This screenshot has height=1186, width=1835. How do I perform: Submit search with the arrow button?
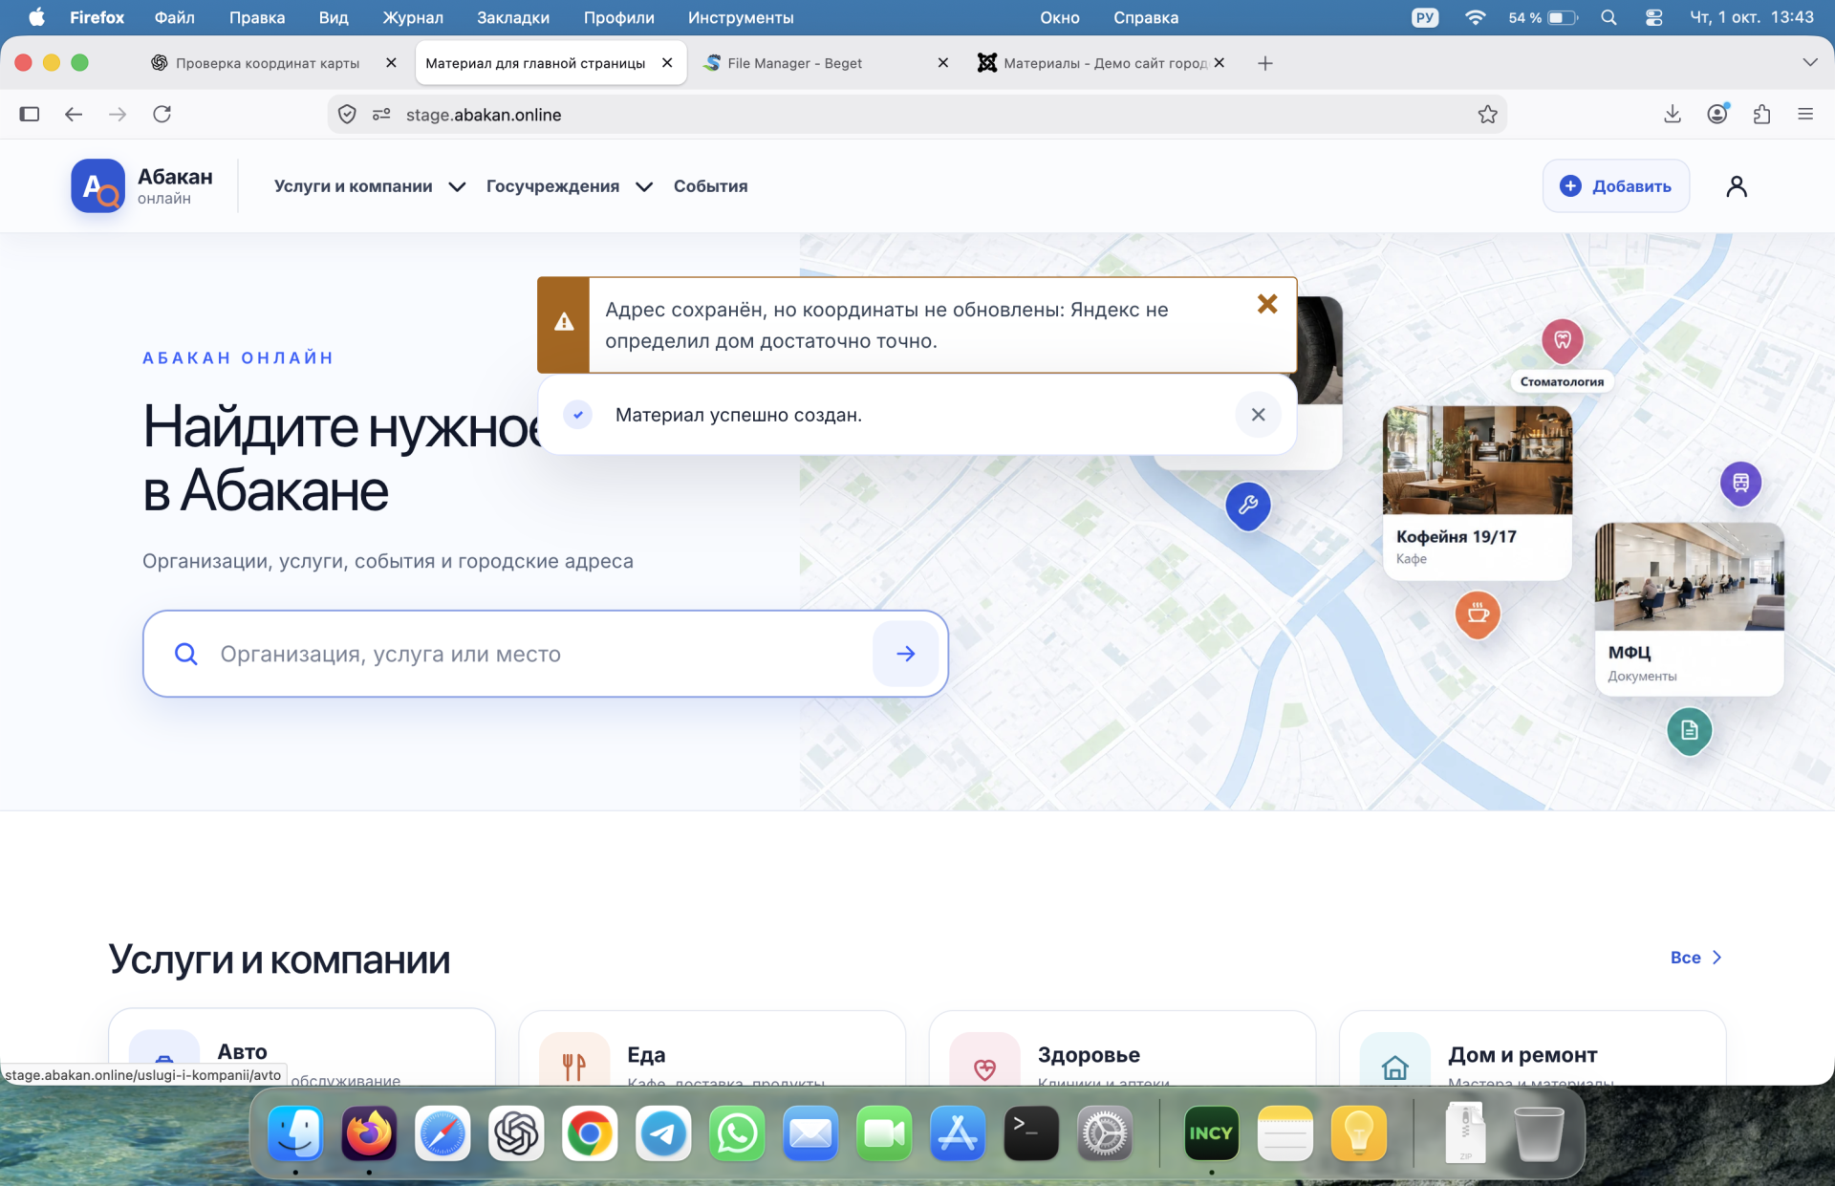pyautogui.click(x=906, y=654)
